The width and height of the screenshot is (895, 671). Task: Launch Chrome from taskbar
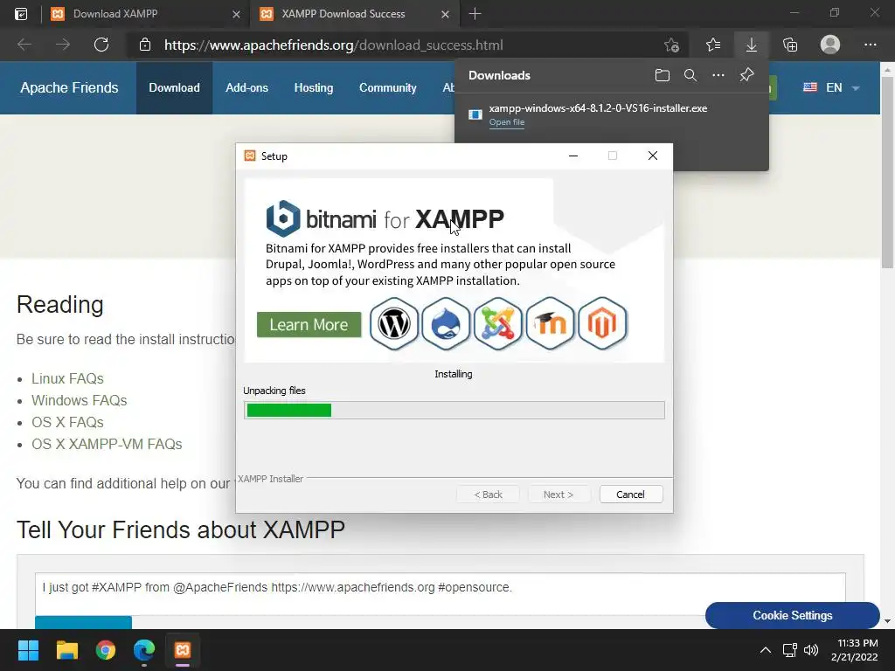point(106,650)
